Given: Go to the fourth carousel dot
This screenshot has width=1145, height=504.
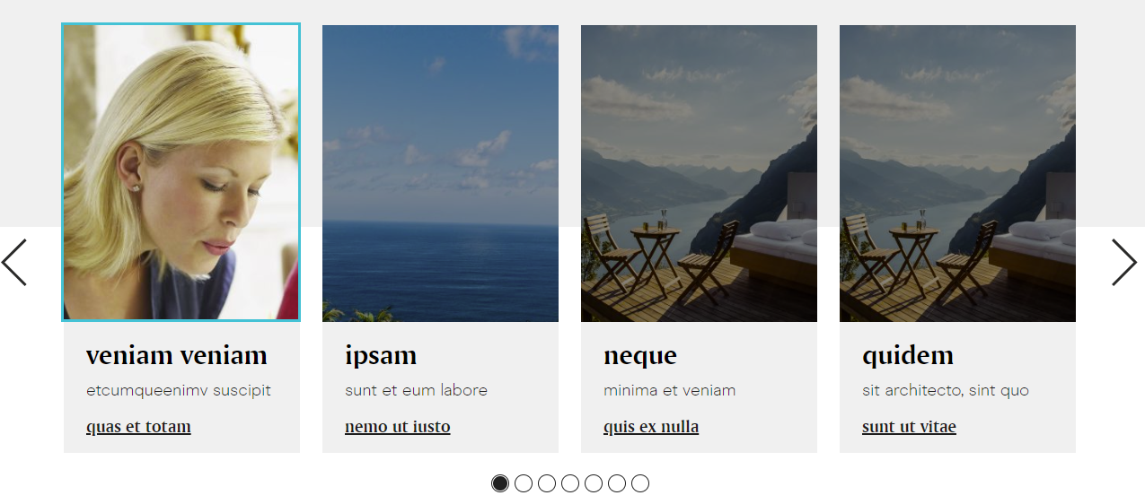Looking at the screenshot, I should tap(570, 483).
